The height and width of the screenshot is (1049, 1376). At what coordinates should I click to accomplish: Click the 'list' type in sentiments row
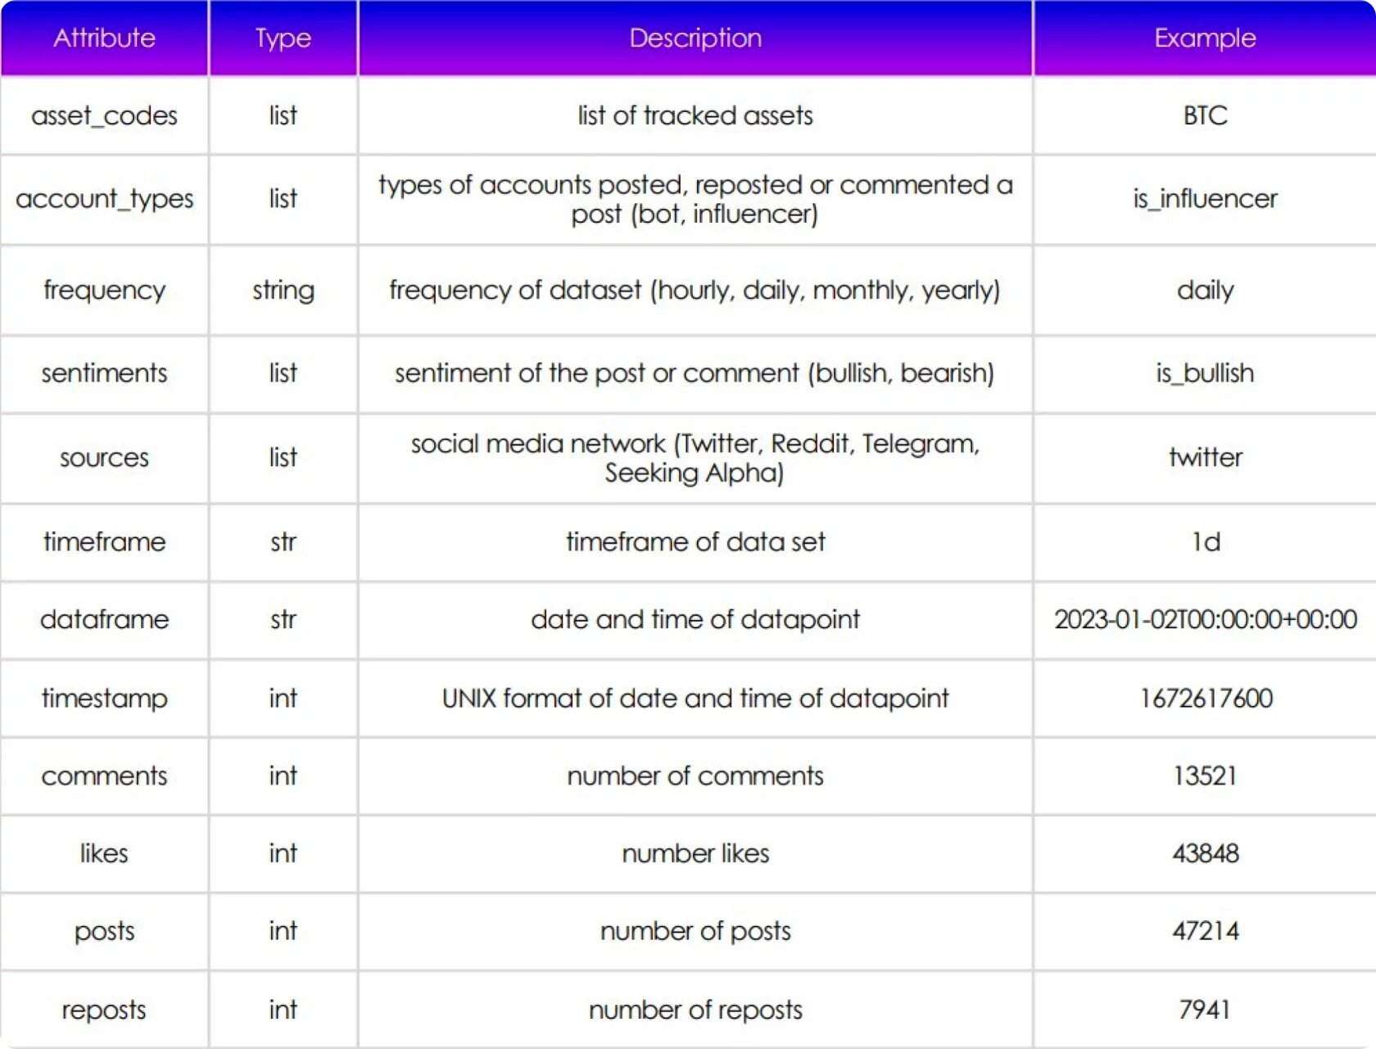tap(283, 373)
